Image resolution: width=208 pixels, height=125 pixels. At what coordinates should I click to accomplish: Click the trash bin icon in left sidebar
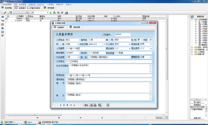[x=2, y=36]
